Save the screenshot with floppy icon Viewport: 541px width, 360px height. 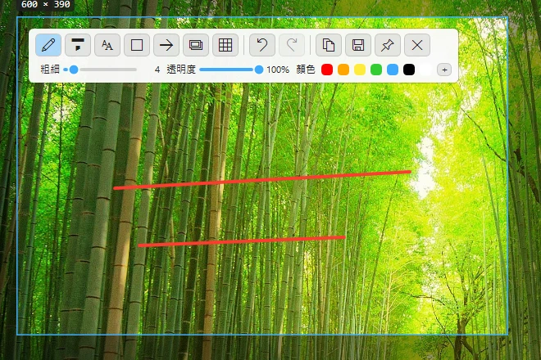358,45
